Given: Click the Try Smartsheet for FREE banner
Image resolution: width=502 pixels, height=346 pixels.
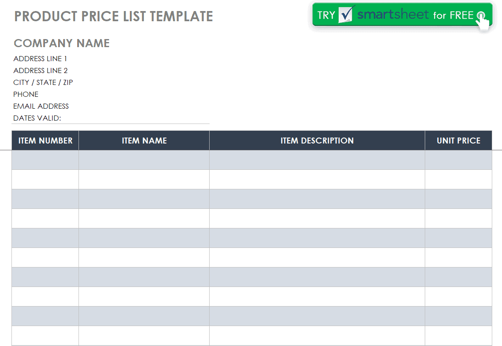Looking at the screenshot, I should coord(402,15).
